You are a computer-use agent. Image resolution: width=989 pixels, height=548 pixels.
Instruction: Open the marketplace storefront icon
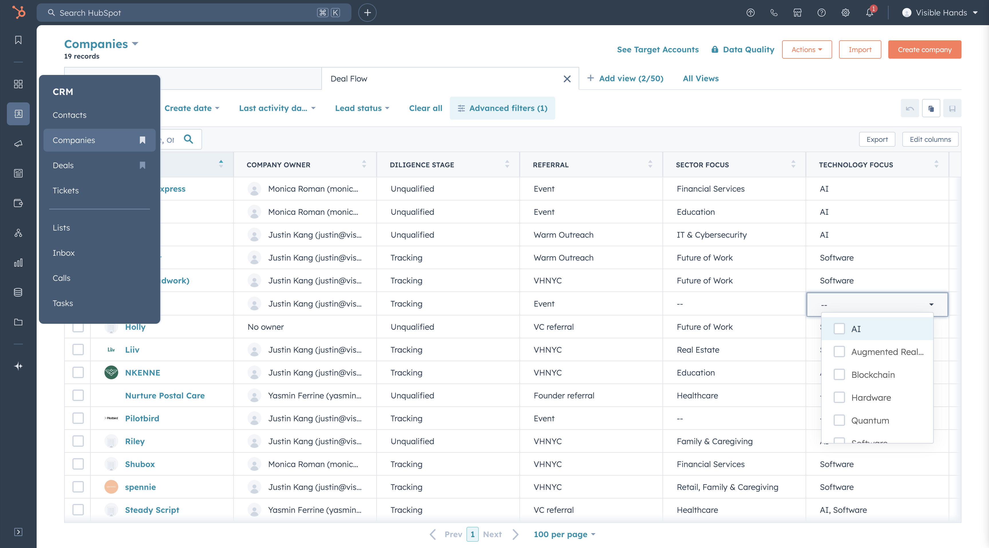(798, 13)
